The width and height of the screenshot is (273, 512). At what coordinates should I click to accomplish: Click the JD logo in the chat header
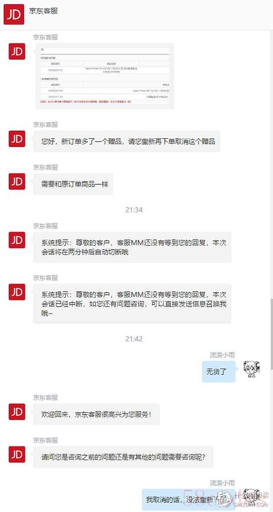tap(14, 15)
